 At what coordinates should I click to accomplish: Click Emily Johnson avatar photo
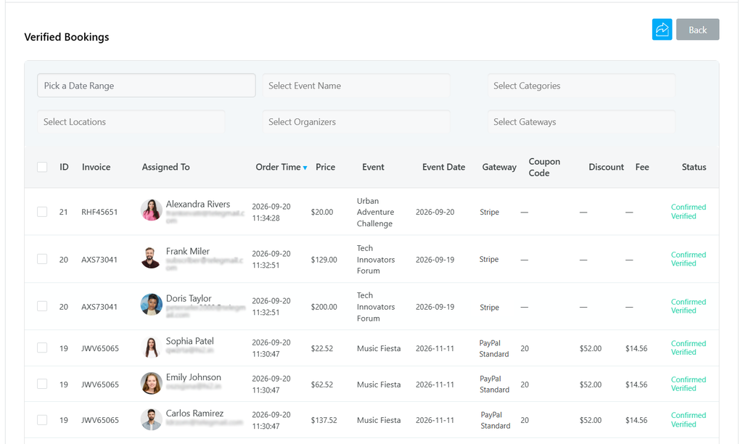coord(151,383)
